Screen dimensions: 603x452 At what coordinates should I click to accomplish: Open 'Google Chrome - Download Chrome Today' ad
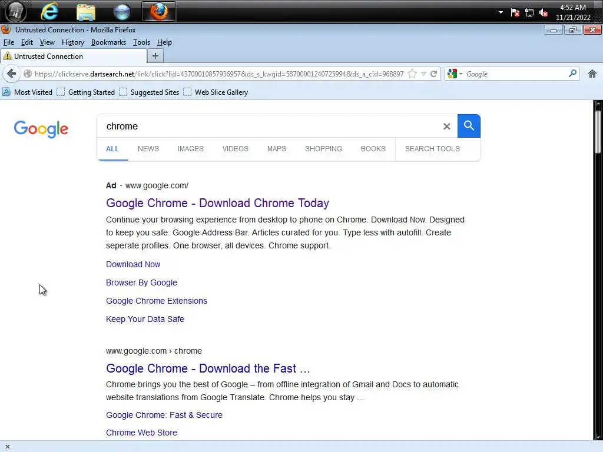pos(217,203)
